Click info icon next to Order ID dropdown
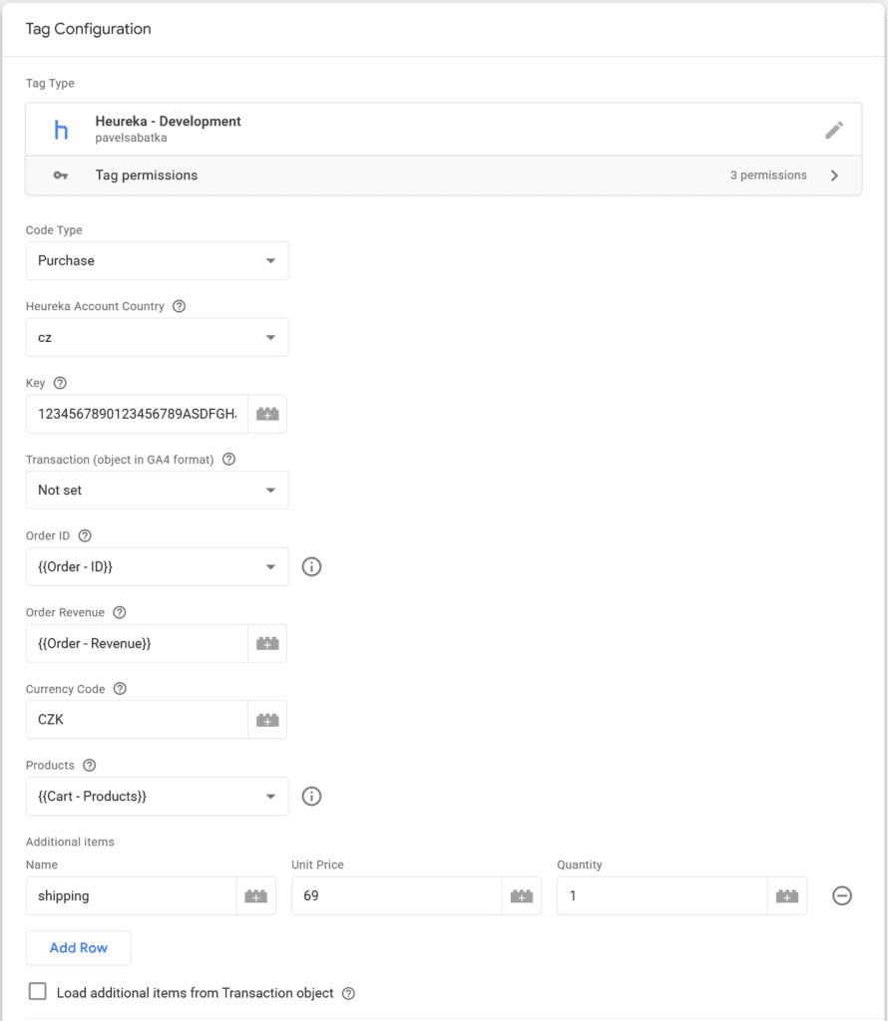 point(311,567)
